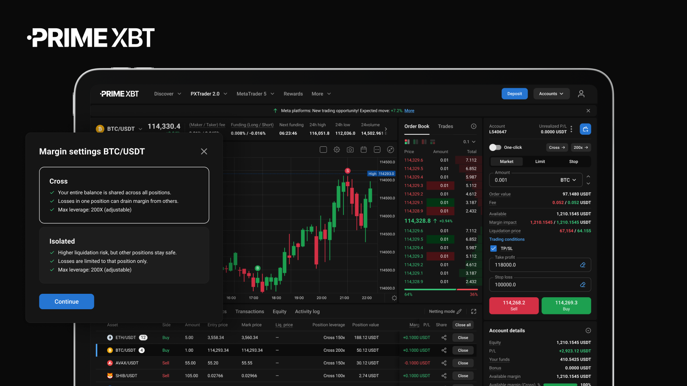Open the account wallet add icon
Image resolution: width=687 pixels, height=386 pixels.
click(x=585, y=129)
